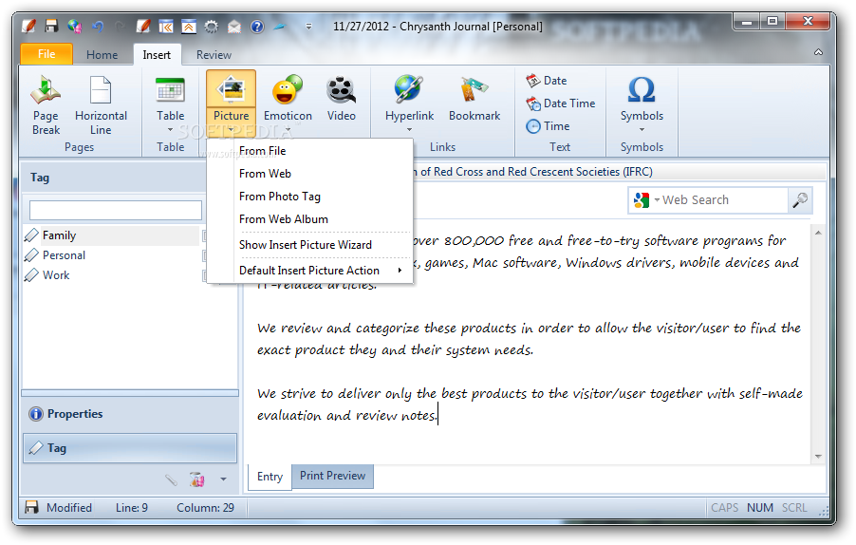The height and width of the screenshot is (545, 856).
Task: Insert the Time
Action: [x=549, y=126]
